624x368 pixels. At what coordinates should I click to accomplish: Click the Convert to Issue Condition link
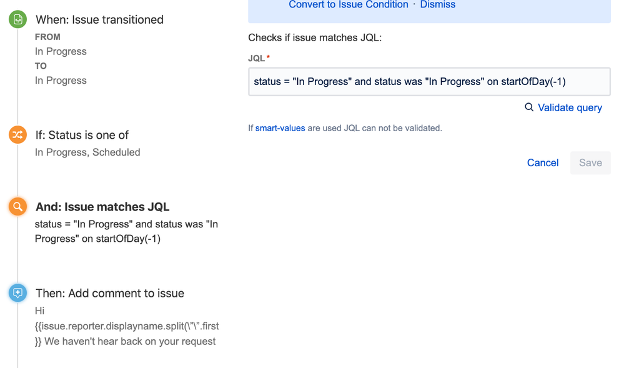point(348,5)
